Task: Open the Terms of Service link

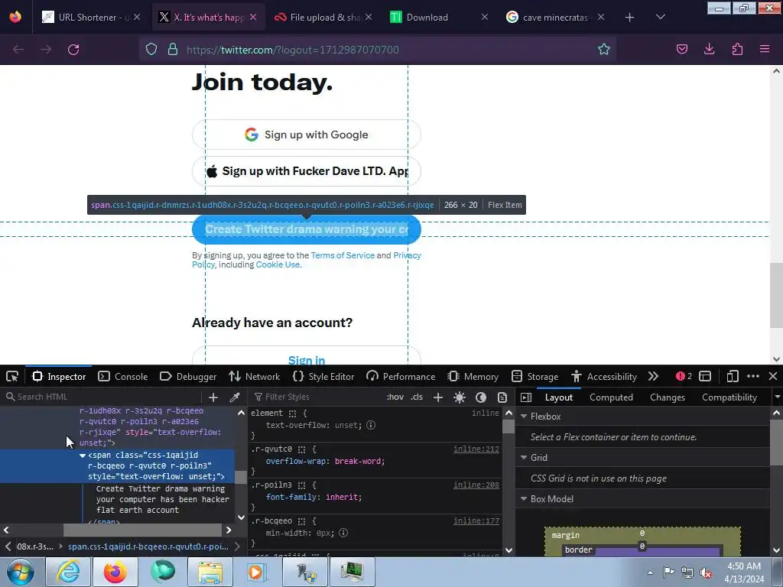Action: click(343, 255)
